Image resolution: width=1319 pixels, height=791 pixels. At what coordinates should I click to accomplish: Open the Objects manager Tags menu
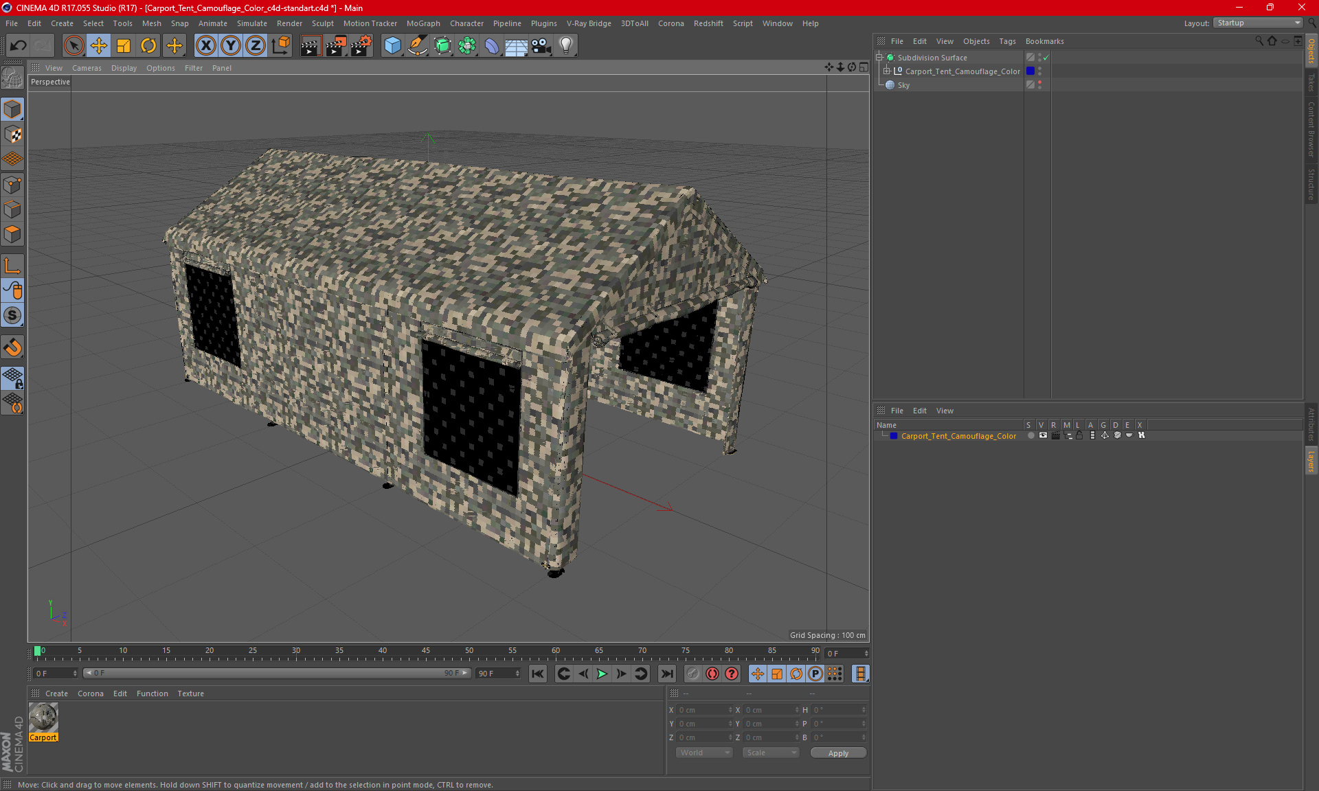coord(1007,41)
